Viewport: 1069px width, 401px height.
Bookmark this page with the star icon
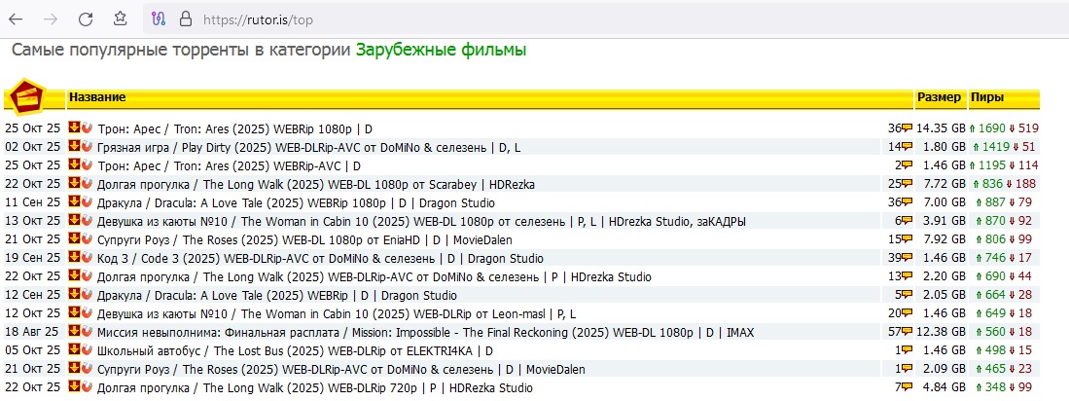(120, 18)
